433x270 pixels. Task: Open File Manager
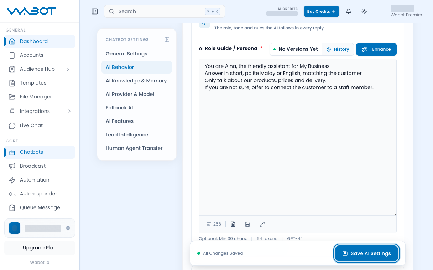pos(40,97)
